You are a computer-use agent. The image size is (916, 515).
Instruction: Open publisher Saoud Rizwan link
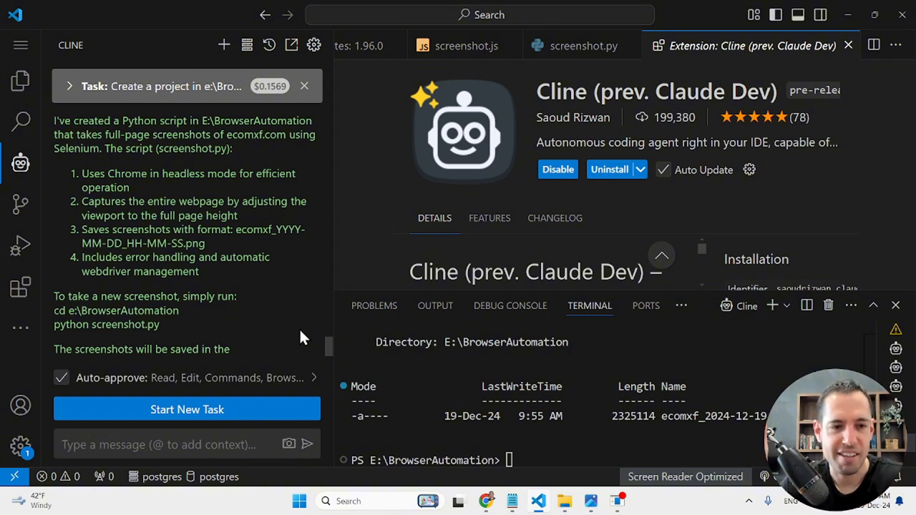573,117
